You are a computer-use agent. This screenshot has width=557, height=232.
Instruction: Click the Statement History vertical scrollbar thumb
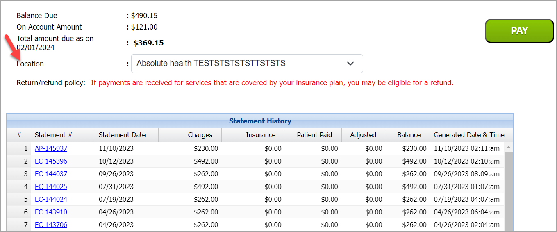509,191
